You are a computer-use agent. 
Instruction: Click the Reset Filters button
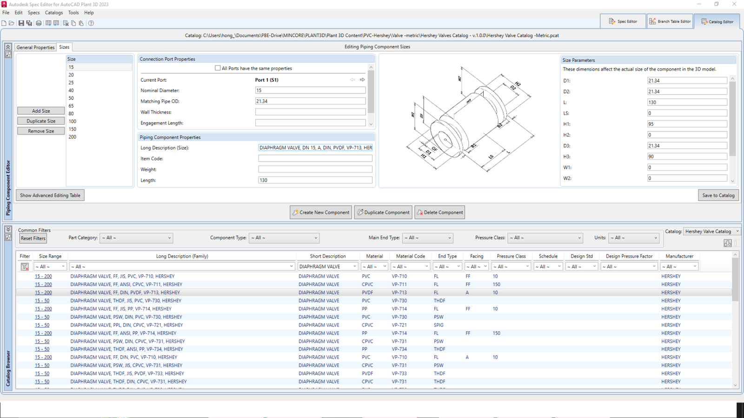(x=33, y=238)
